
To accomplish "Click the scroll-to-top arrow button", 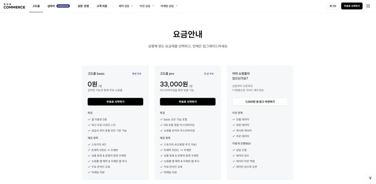I will click(x=370, y=178).
